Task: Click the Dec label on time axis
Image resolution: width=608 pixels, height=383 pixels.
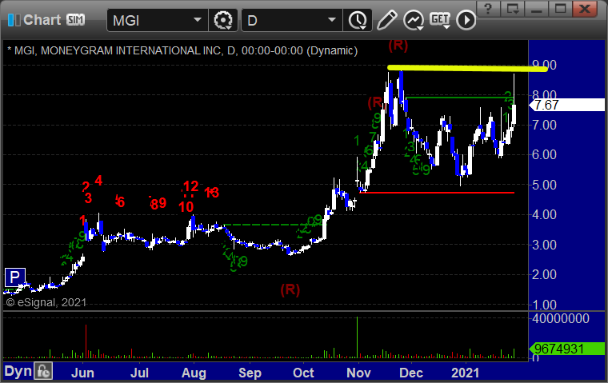Action: coord(411,373)
